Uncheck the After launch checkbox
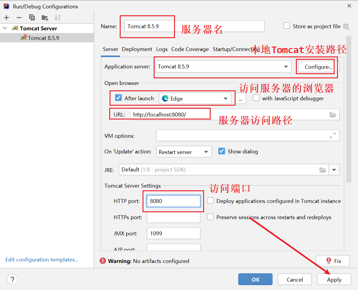The width and height of the screenshot is (358, 290). click(x=118, y=98)
